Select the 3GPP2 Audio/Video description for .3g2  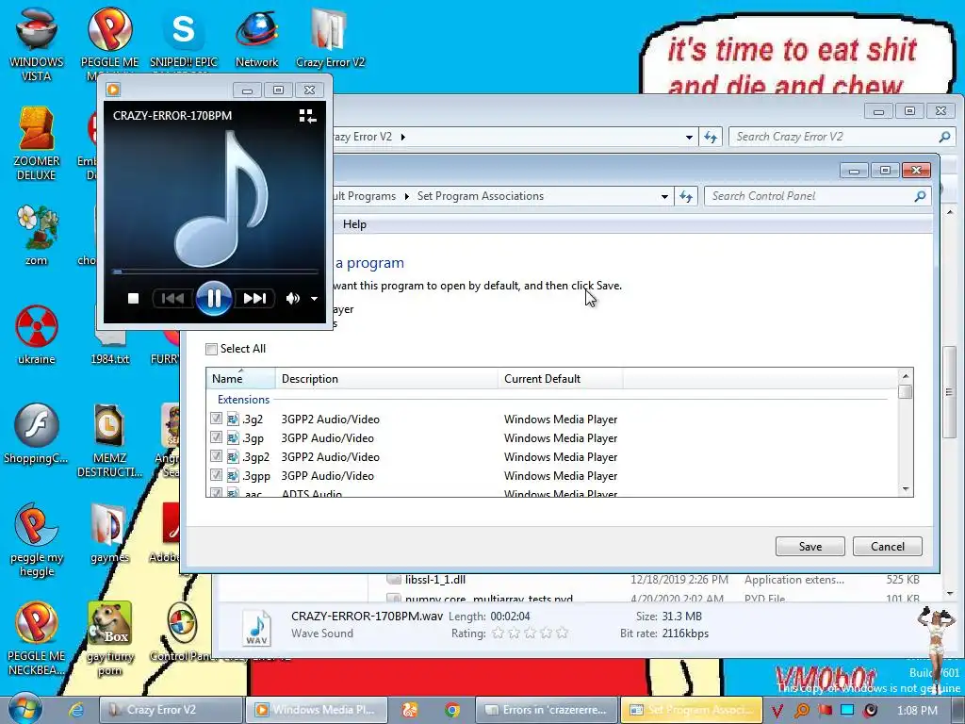tap(331, 420)
